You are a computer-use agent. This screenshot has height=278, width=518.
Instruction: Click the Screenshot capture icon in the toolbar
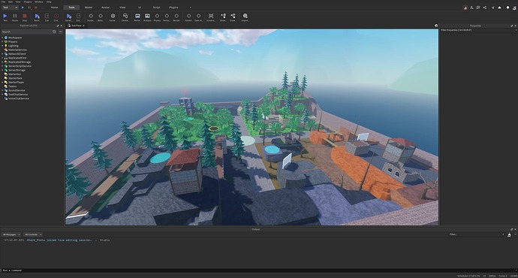point(211,17)
